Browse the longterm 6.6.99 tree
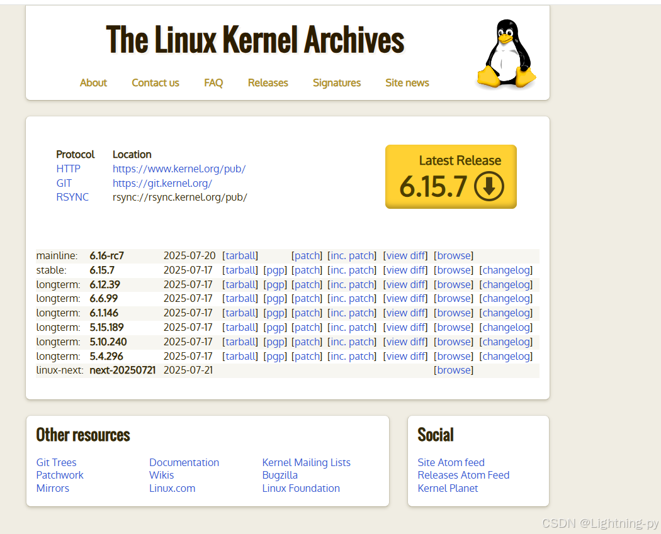Image resolution: width=661 pixels, height=534 pixels. (454, 299)
